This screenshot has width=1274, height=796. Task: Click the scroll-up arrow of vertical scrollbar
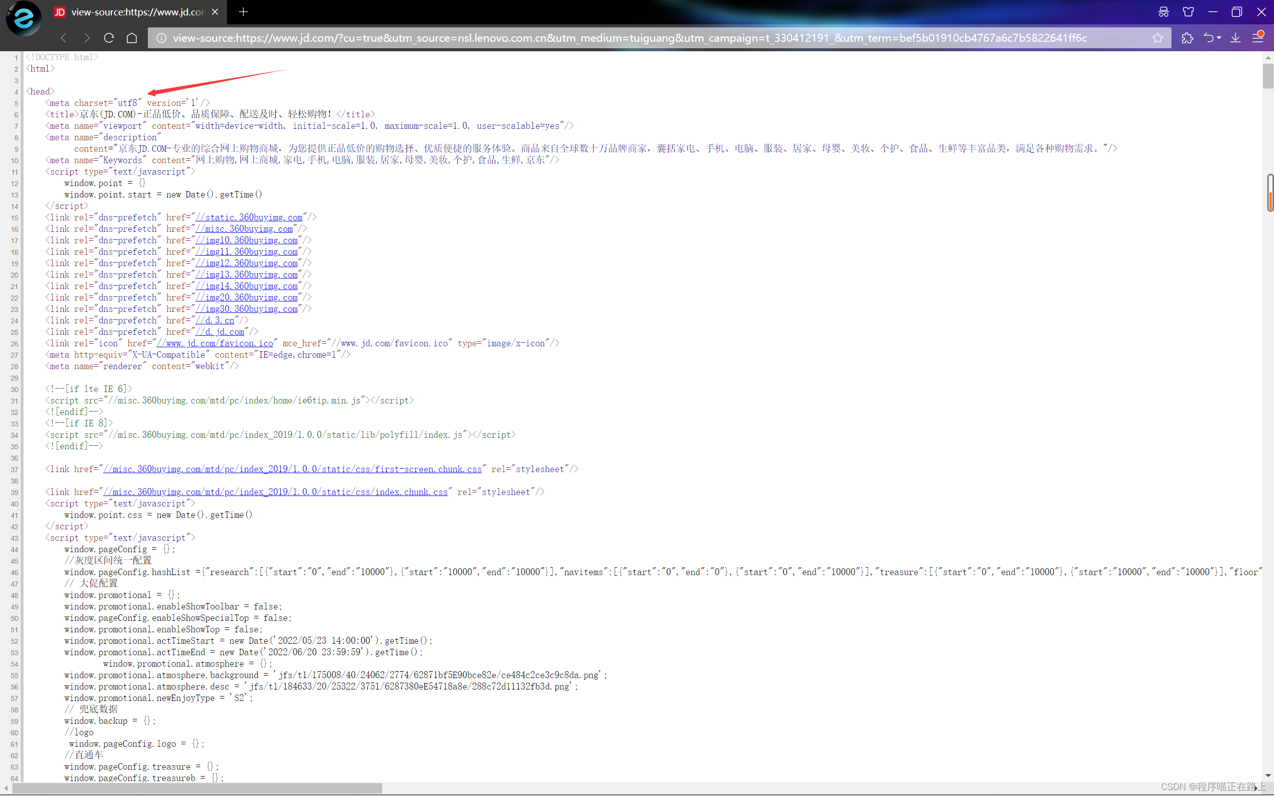coord(1268,57)
